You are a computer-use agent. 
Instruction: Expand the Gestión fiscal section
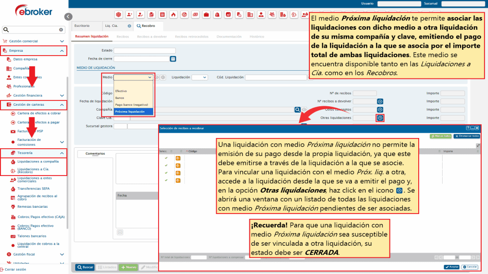(62, 254)
